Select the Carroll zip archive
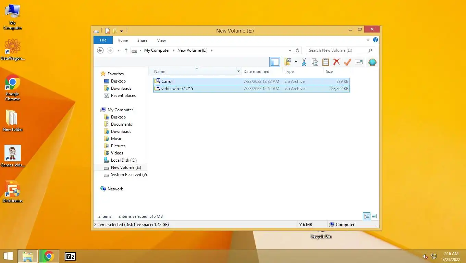 click(252, 82)
